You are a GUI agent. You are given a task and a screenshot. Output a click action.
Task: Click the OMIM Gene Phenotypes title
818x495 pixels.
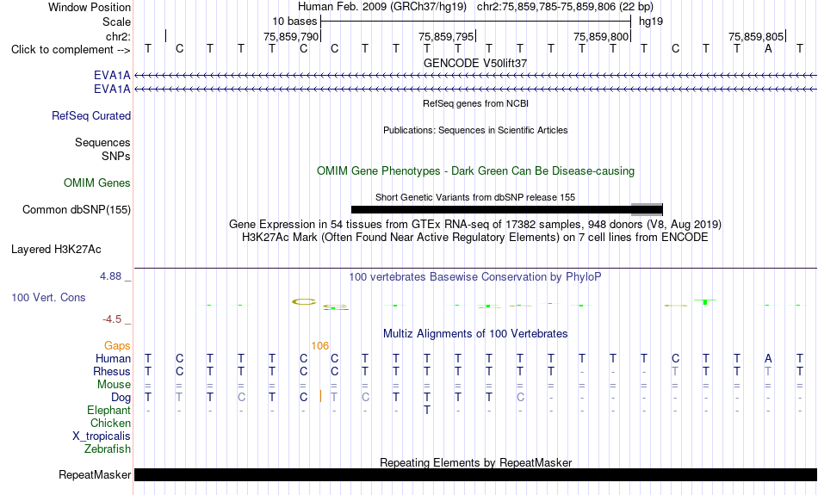coord(475,171)
